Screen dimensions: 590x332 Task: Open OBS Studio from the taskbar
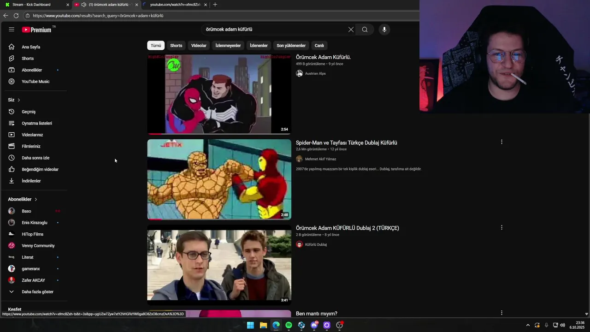340,325
